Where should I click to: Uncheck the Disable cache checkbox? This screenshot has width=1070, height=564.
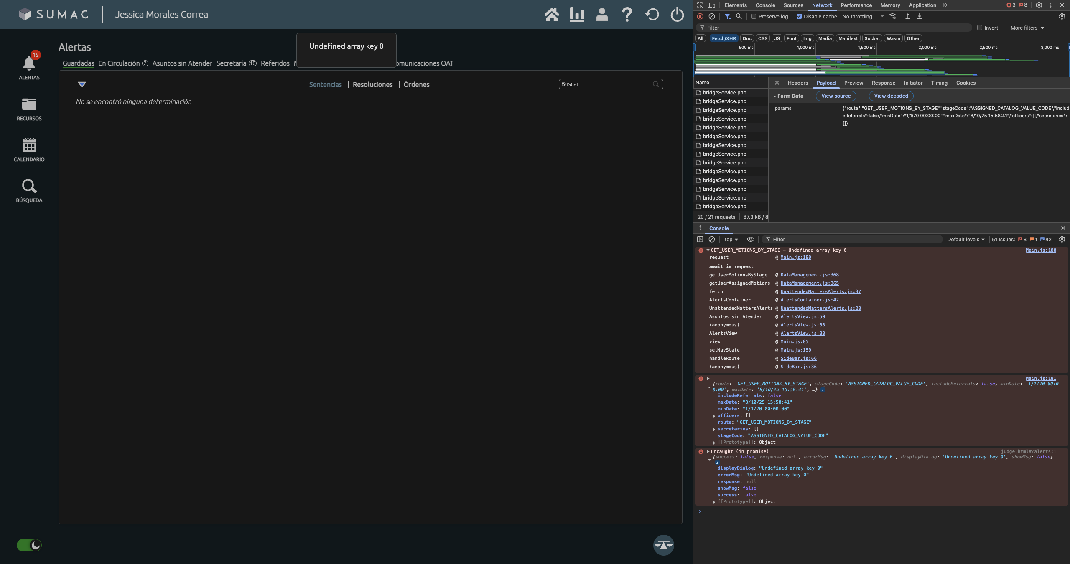point(799,17)
